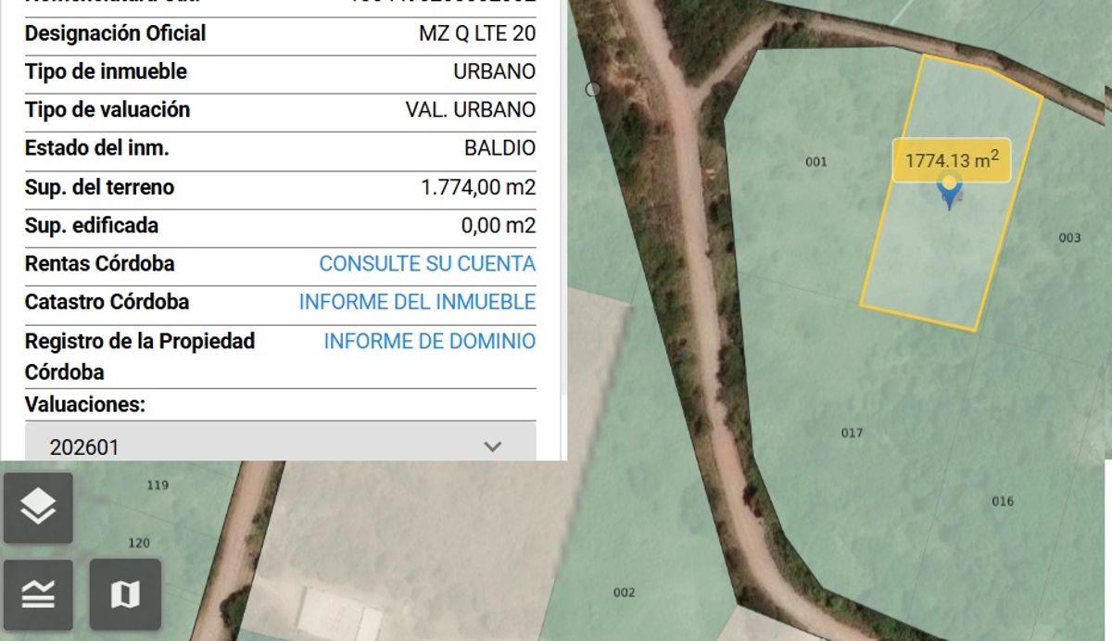This screenshot has width=1112, height=641.
Task: Click the Registro de la Propiedad Córdoba label
Action: [x=139, y=357]
